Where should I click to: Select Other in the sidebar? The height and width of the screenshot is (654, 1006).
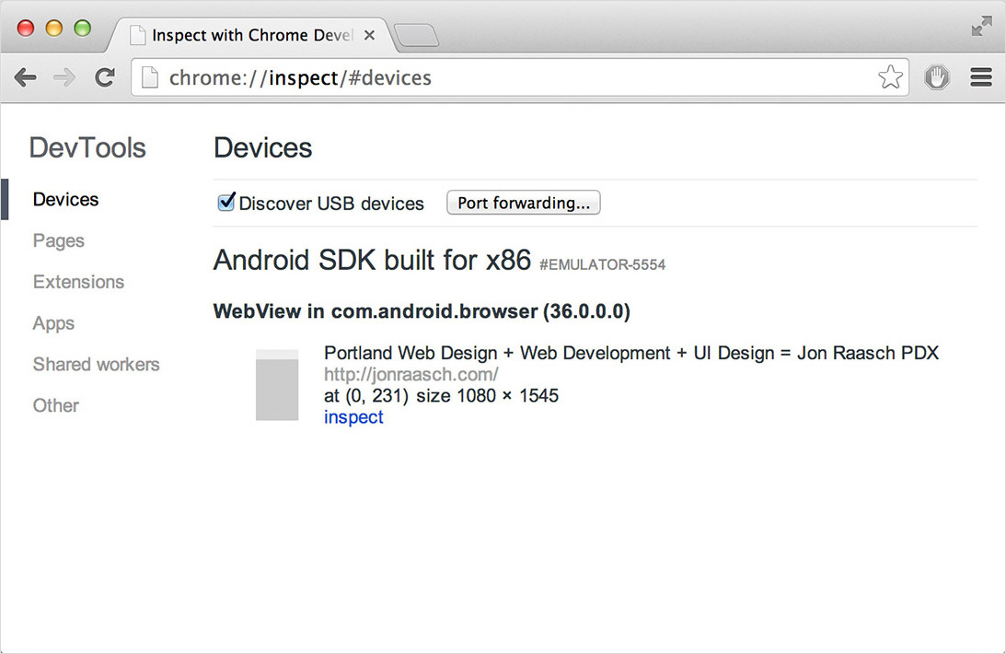(x=56, y=405)
